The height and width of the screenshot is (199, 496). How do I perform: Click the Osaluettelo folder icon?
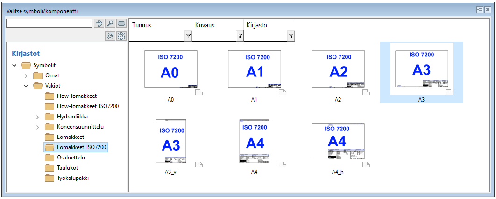(50, 158)
